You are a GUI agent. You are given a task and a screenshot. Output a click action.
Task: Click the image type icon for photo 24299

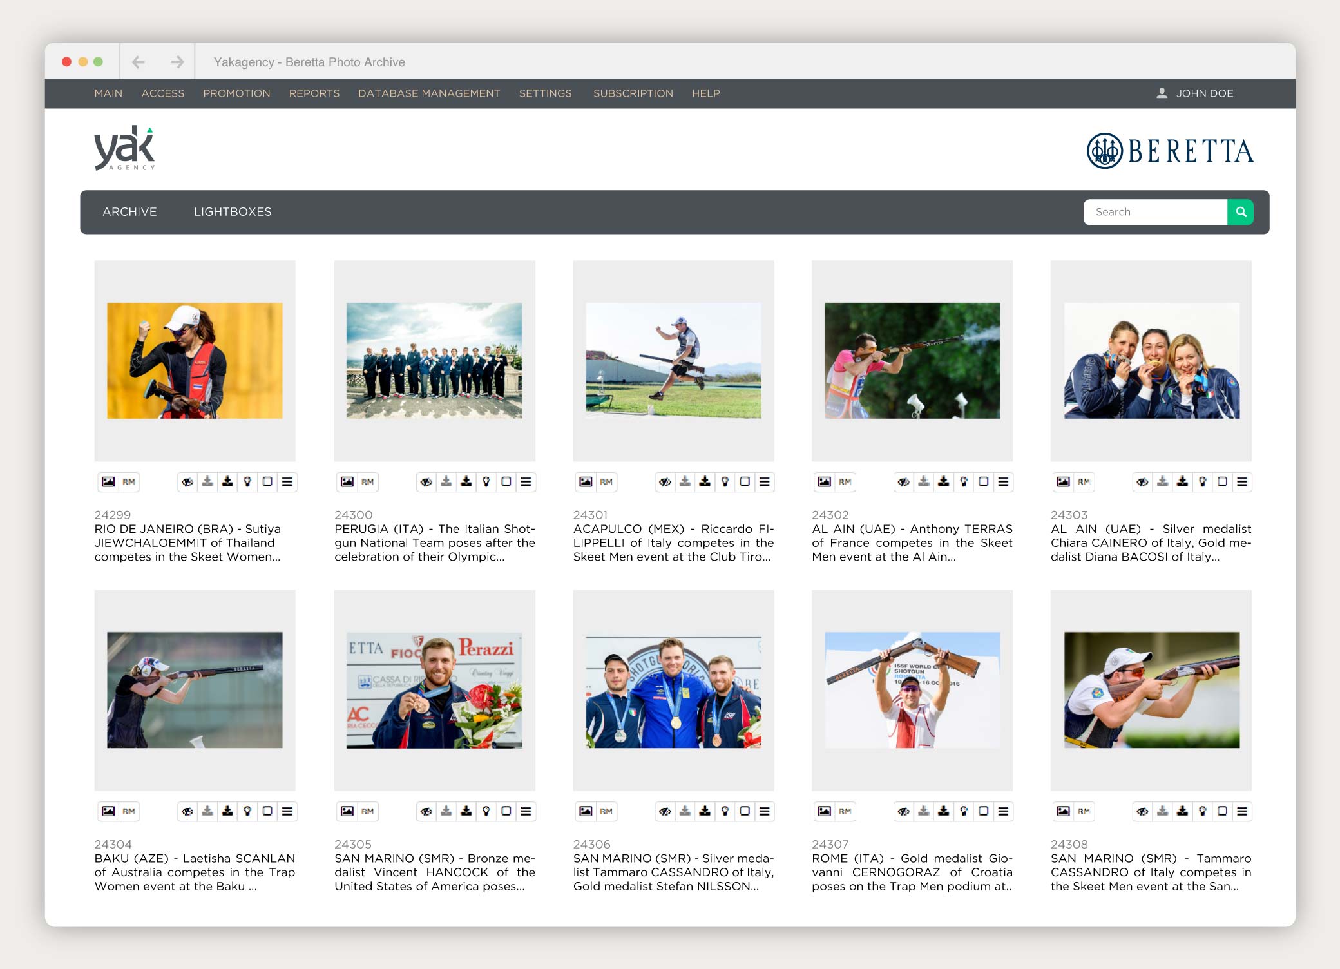[108, 482]
